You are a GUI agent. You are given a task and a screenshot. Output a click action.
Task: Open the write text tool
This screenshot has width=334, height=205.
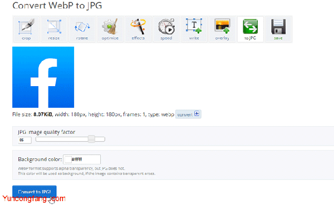[194, 29]
